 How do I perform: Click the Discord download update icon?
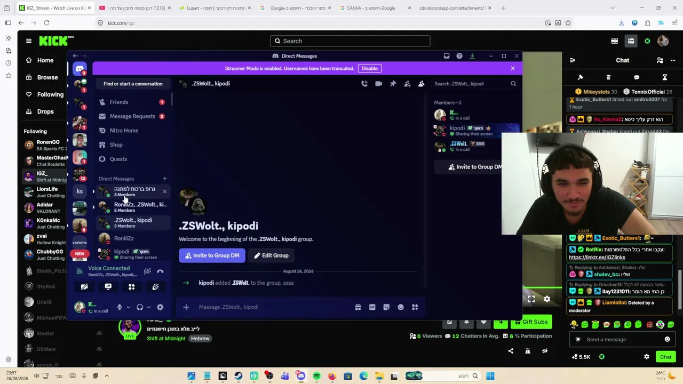[x=472, y=56]
